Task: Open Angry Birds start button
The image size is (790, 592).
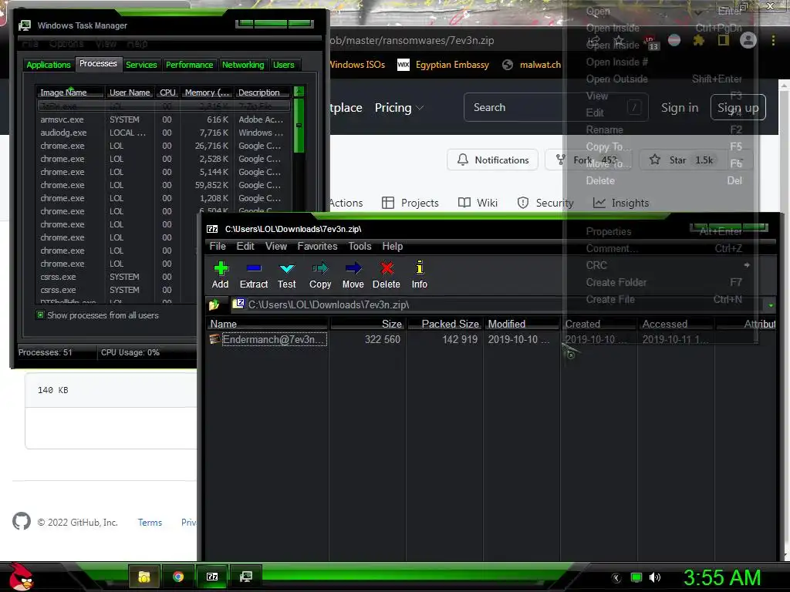Action: [20, 577]
